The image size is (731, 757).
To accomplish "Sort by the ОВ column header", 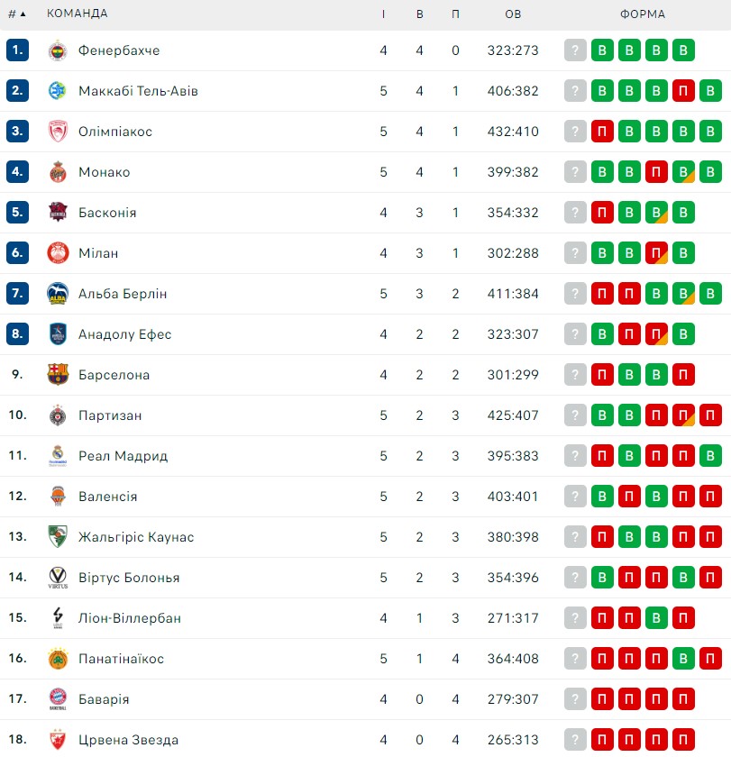I will coord(513,14).
